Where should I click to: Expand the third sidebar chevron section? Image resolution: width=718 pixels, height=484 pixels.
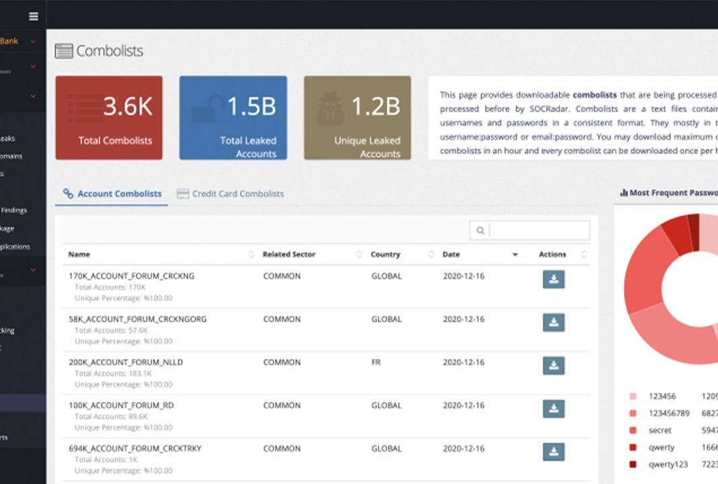(x=33, y=96)
